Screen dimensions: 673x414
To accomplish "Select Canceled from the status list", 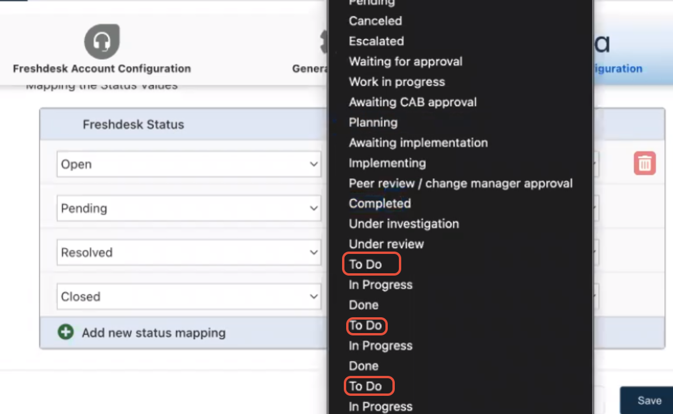I will pyautogui.click(x=375, y=21).
